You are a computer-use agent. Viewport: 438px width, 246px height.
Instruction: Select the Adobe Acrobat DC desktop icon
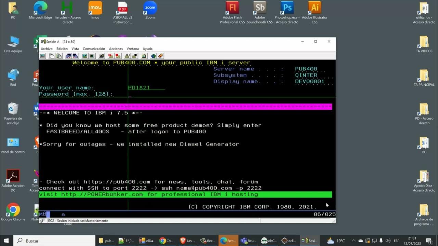coord(13,181)
